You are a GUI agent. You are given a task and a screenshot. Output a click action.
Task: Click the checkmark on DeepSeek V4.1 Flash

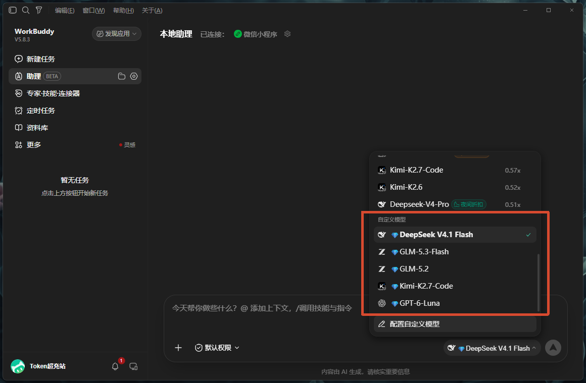click(x=528, y=235)
